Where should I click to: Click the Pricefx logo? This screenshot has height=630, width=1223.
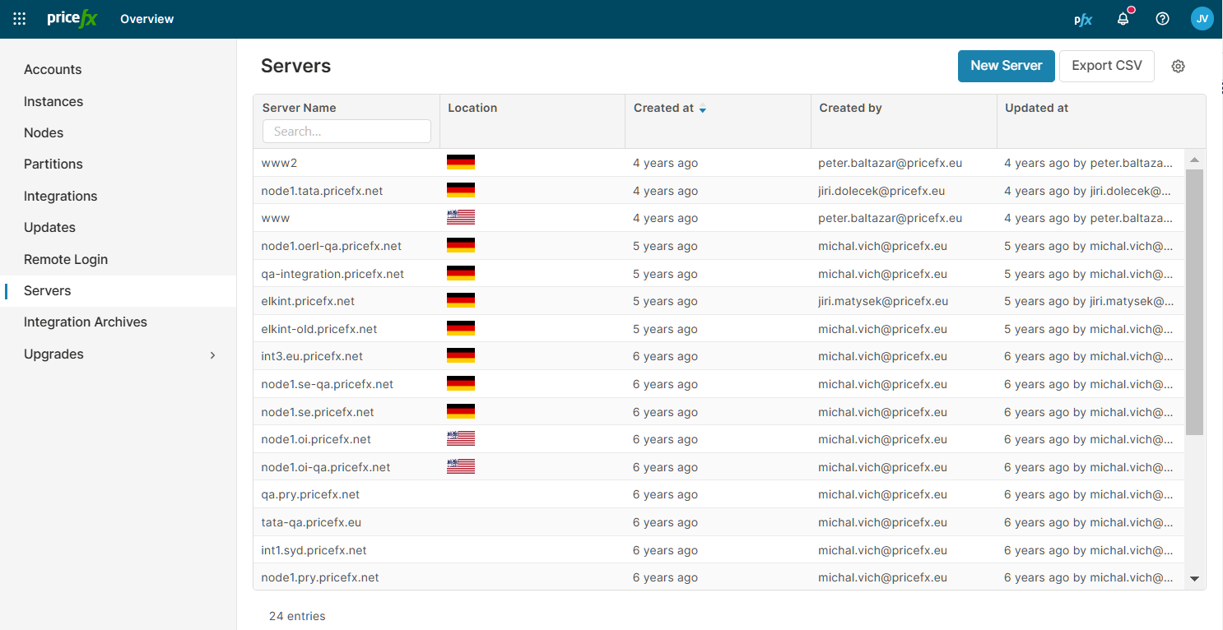(72, 19)
